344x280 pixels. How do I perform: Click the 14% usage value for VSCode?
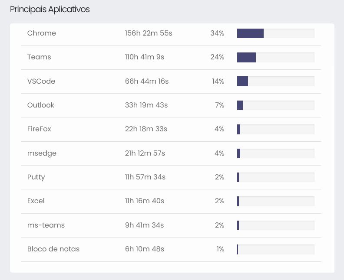218,81
